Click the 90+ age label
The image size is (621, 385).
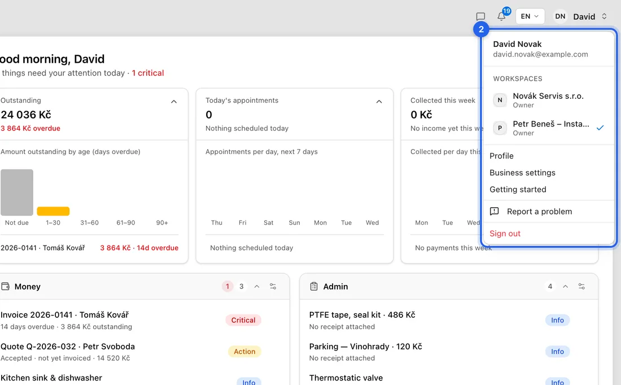162,222
